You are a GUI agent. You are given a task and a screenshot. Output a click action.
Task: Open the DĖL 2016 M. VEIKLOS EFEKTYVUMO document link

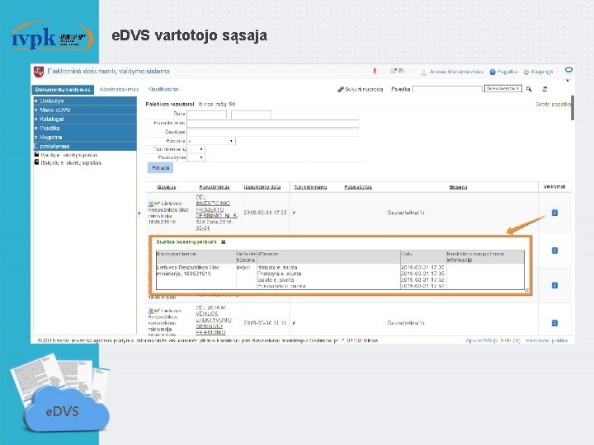click(214, 320)
